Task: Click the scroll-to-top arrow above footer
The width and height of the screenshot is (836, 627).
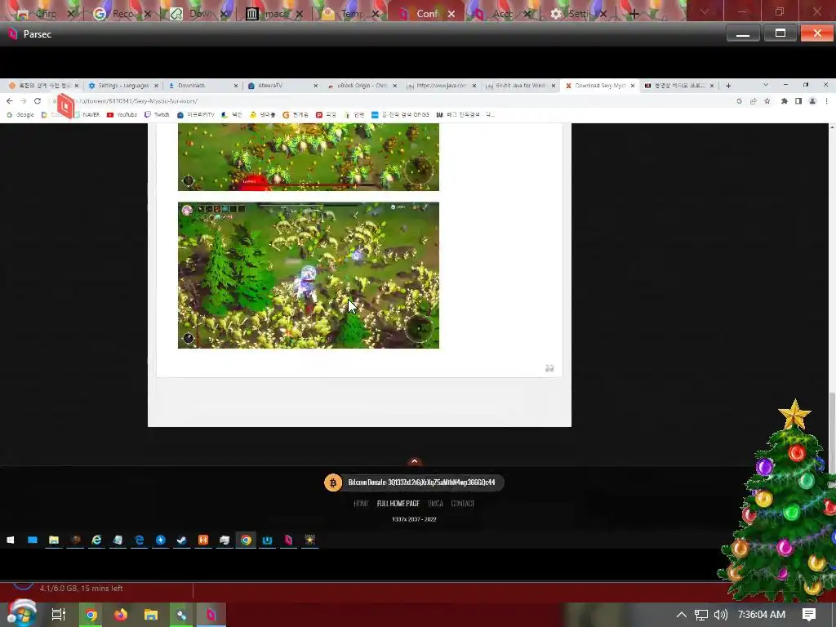Action: pos(414,461)
